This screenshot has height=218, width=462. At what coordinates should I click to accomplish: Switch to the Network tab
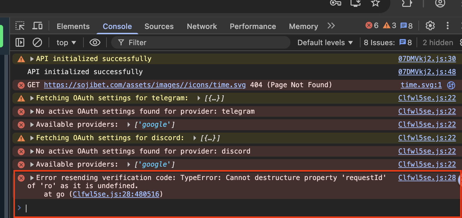click(x=202, y=26)
